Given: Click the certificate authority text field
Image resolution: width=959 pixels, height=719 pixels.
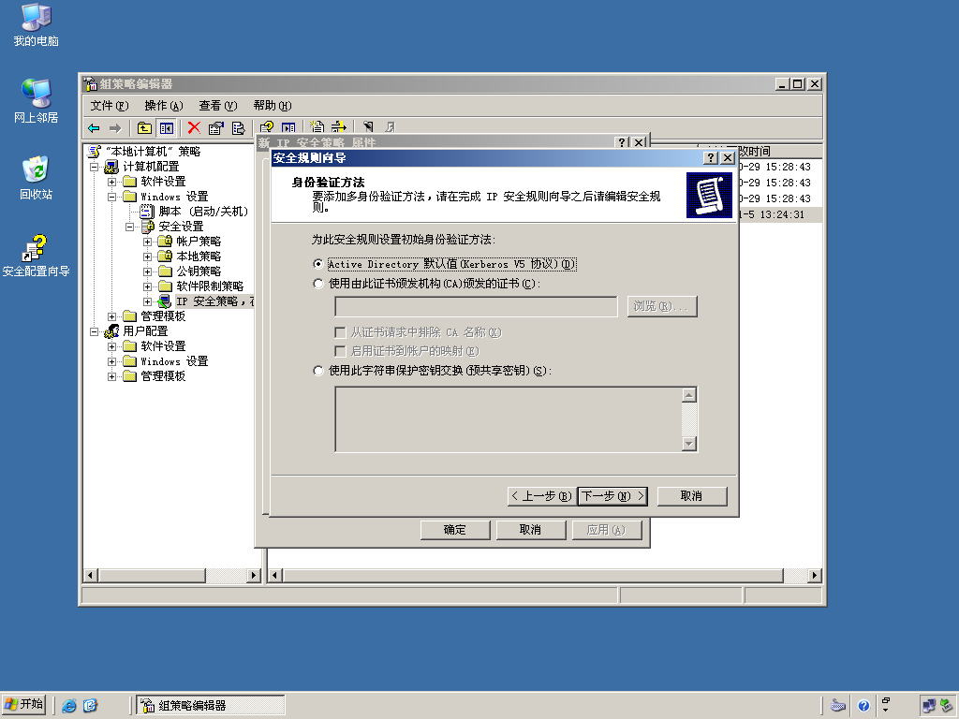Looking at the screenshot, I should tap(476, 306).
